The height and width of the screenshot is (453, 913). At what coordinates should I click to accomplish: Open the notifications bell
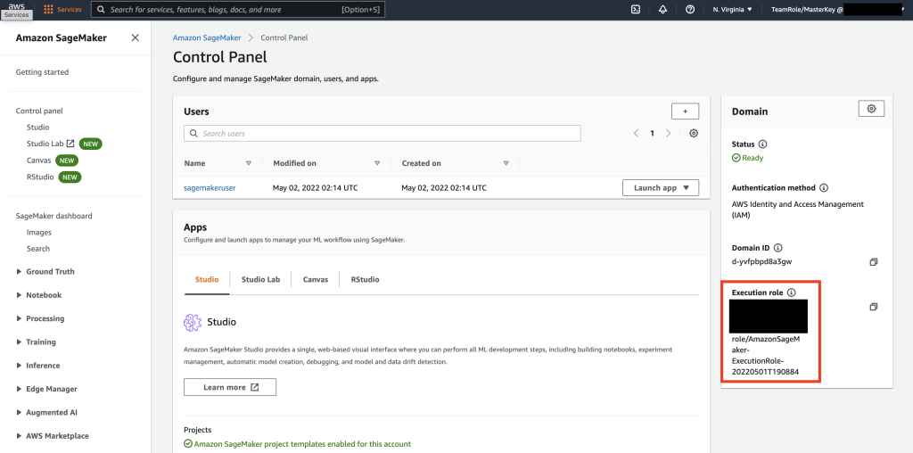click(x=662, y=9)
